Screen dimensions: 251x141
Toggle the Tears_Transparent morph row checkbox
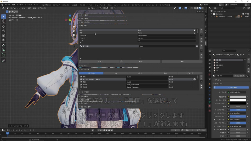point(81,85)
